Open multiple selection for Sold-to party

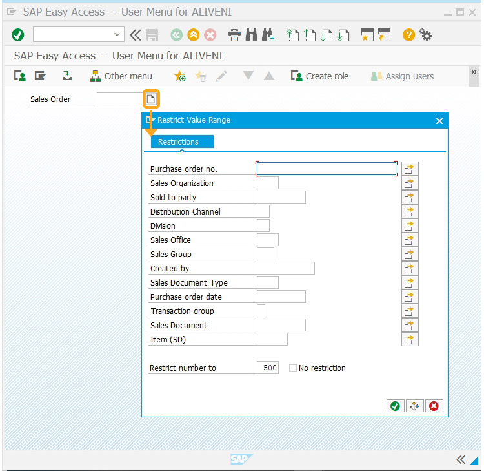click(x=410, y=198)
